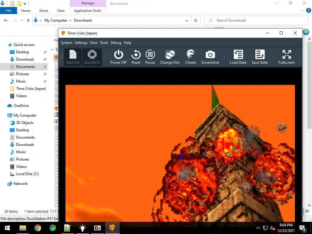This screenshot has height=234, width=312.
Task: Open Desktop under My Computer
Action: coord(23,130)
